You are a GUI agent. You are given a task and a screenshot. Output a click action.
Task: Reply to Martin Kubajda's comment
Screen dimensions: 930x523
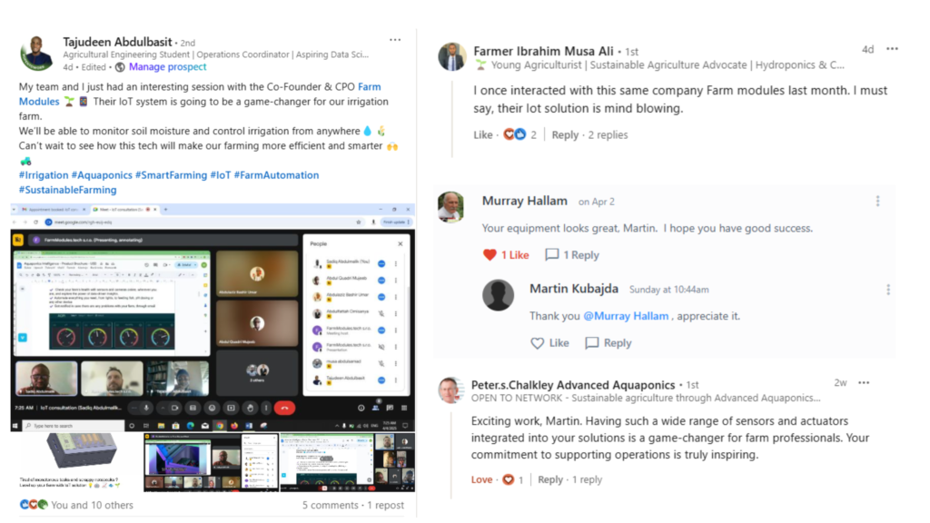(608, 342)
